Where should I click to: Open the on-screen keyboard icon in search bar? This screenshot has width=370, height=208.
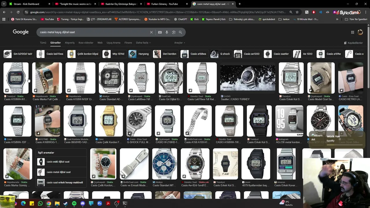(x=160, y=32)
